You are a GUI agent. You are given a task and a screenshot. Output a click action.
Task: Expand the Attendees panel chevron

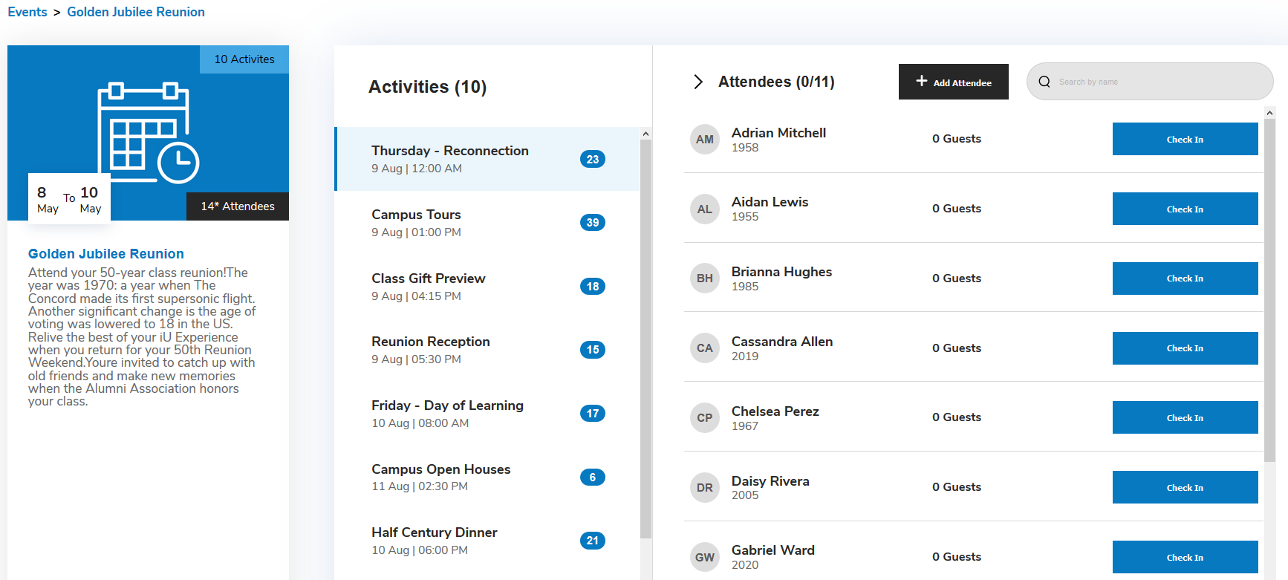[697, 82]
